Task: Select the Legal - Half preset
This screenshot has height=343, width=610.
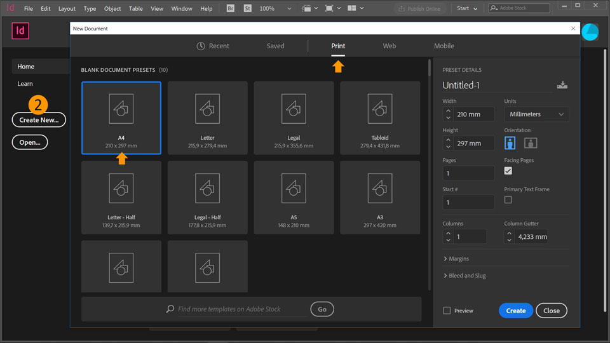Action: [207, 198]
